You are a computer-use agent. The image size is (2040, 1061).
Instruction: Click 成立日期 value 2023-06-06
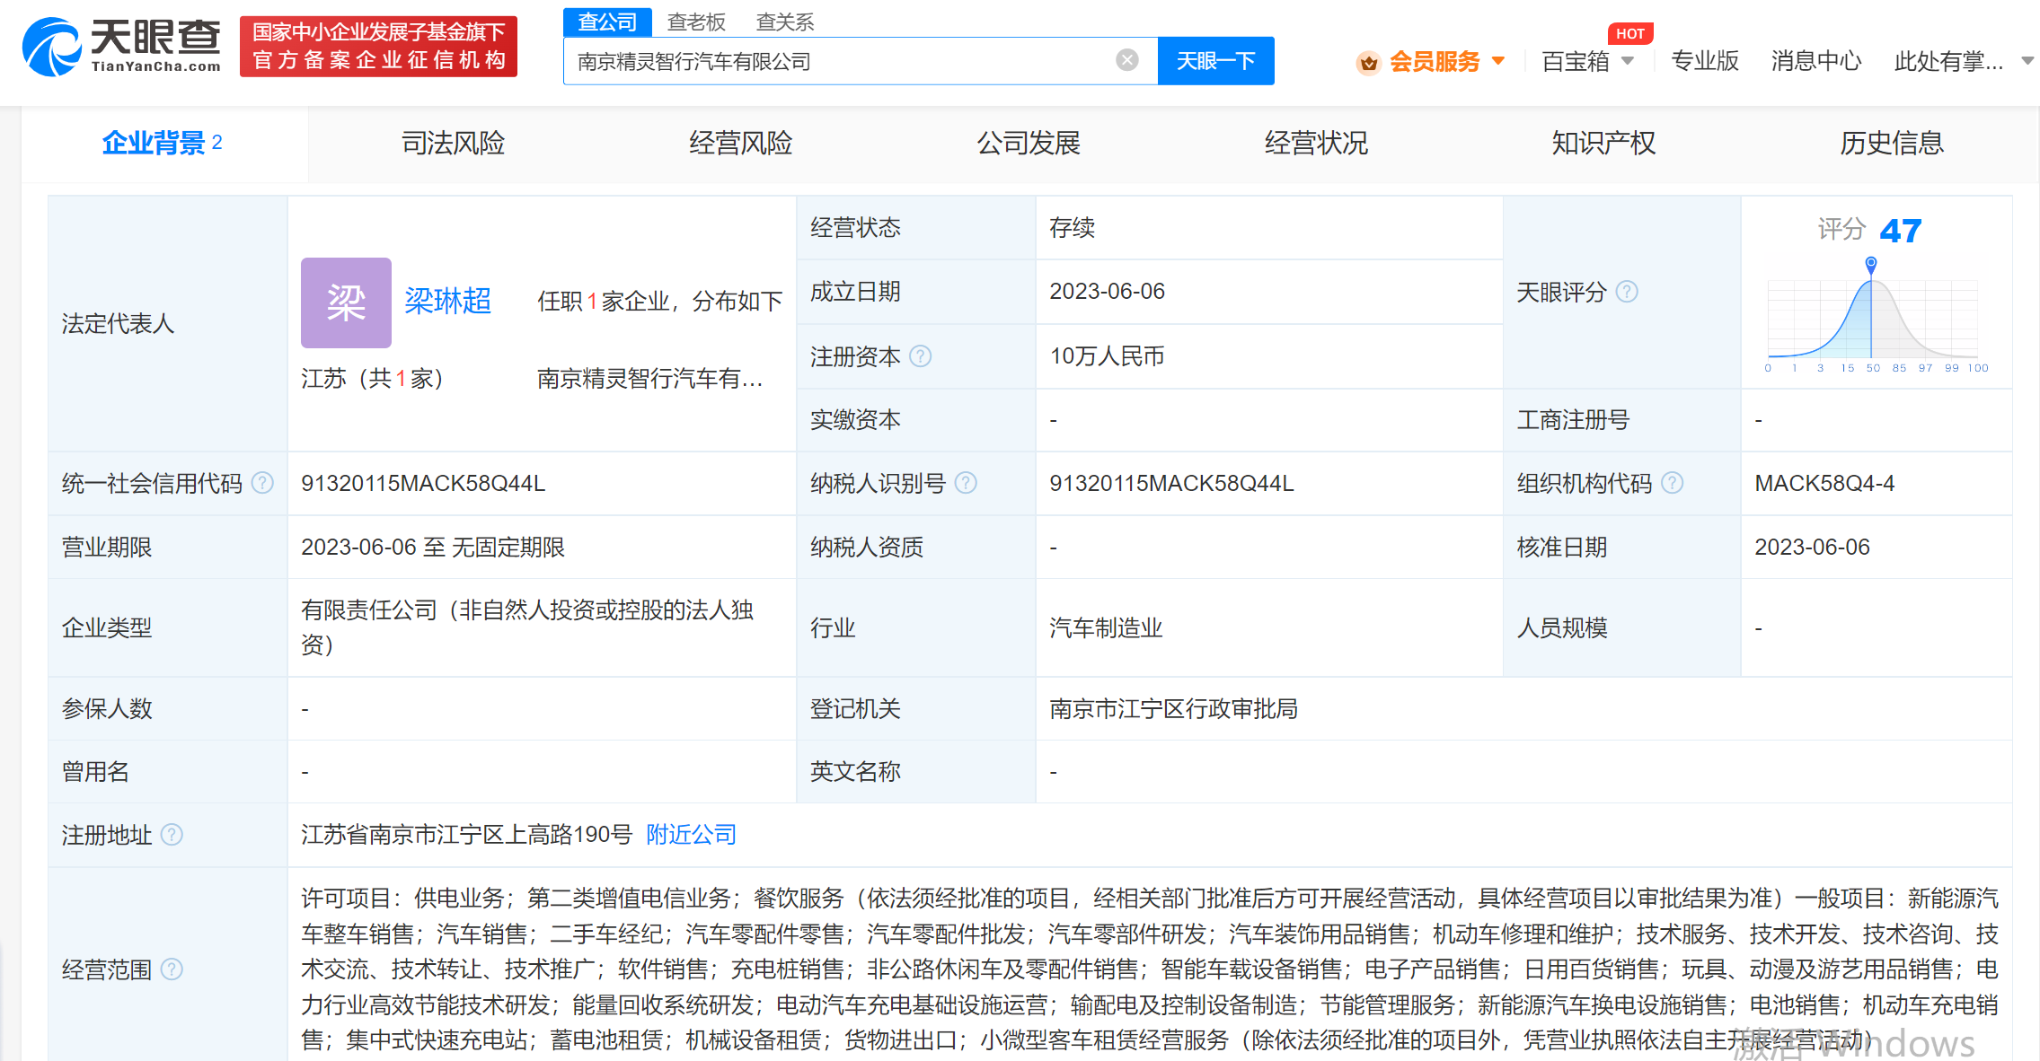point(1107,292)
